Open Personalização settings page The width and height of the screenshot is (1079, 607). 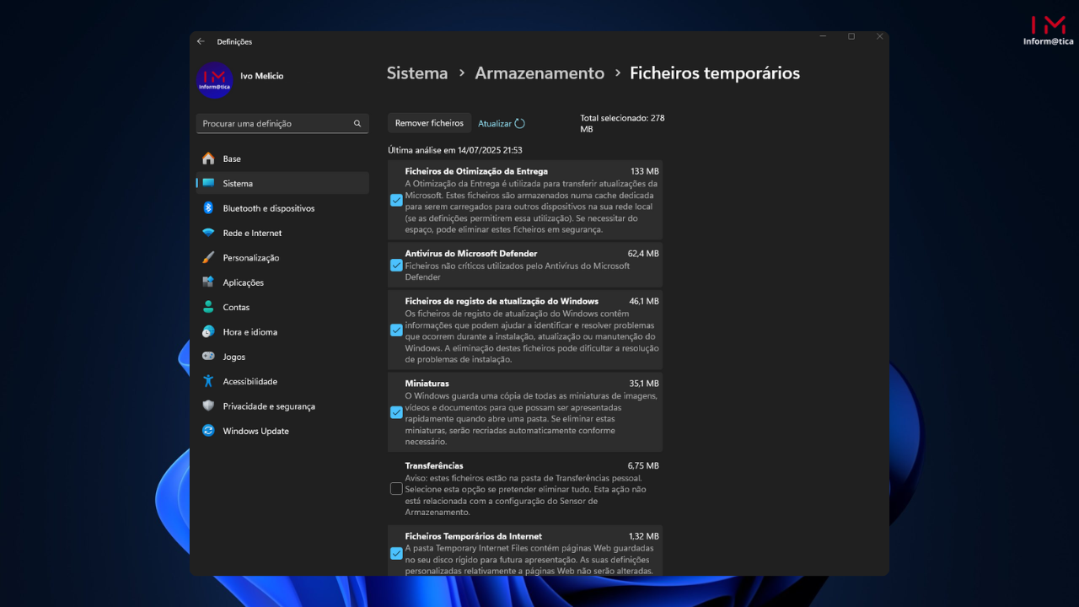282,258
